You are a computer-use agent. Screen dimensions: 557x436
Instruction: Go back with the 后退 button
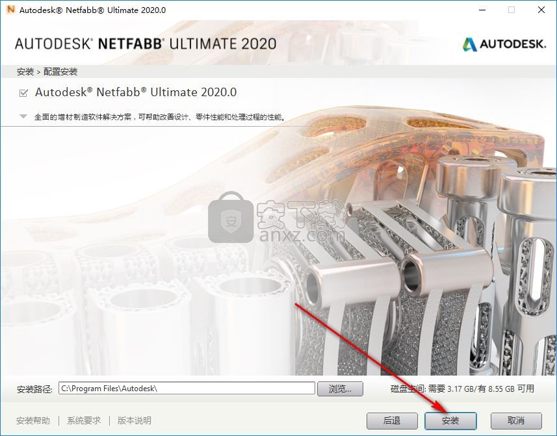tap(392, 421)
